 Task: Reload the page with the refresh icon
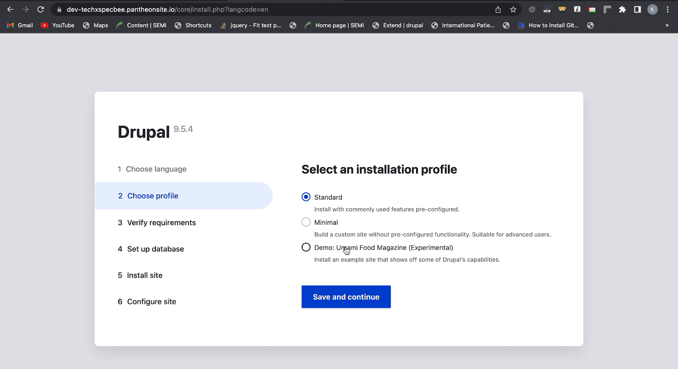pos(41,9)
